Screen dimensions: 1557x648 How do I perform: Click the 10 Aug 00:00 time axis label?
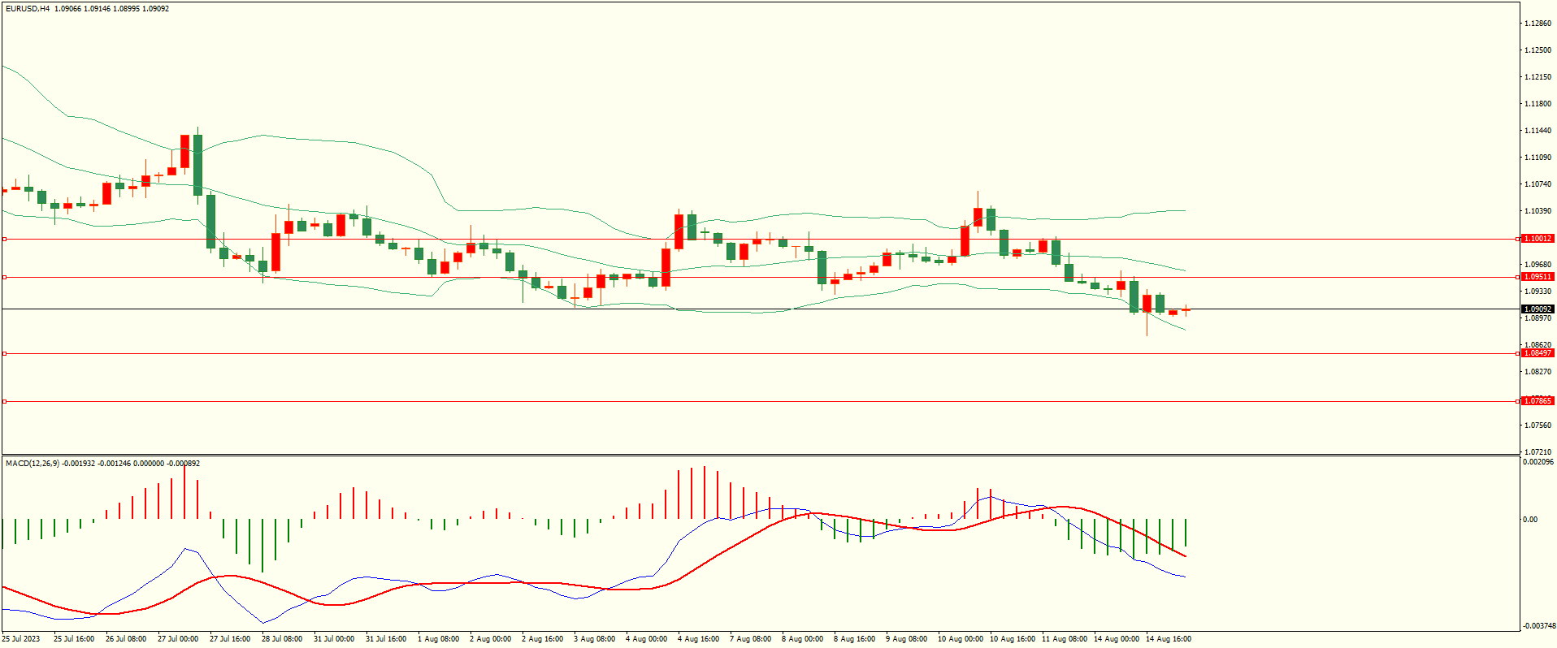pos(960,639)
